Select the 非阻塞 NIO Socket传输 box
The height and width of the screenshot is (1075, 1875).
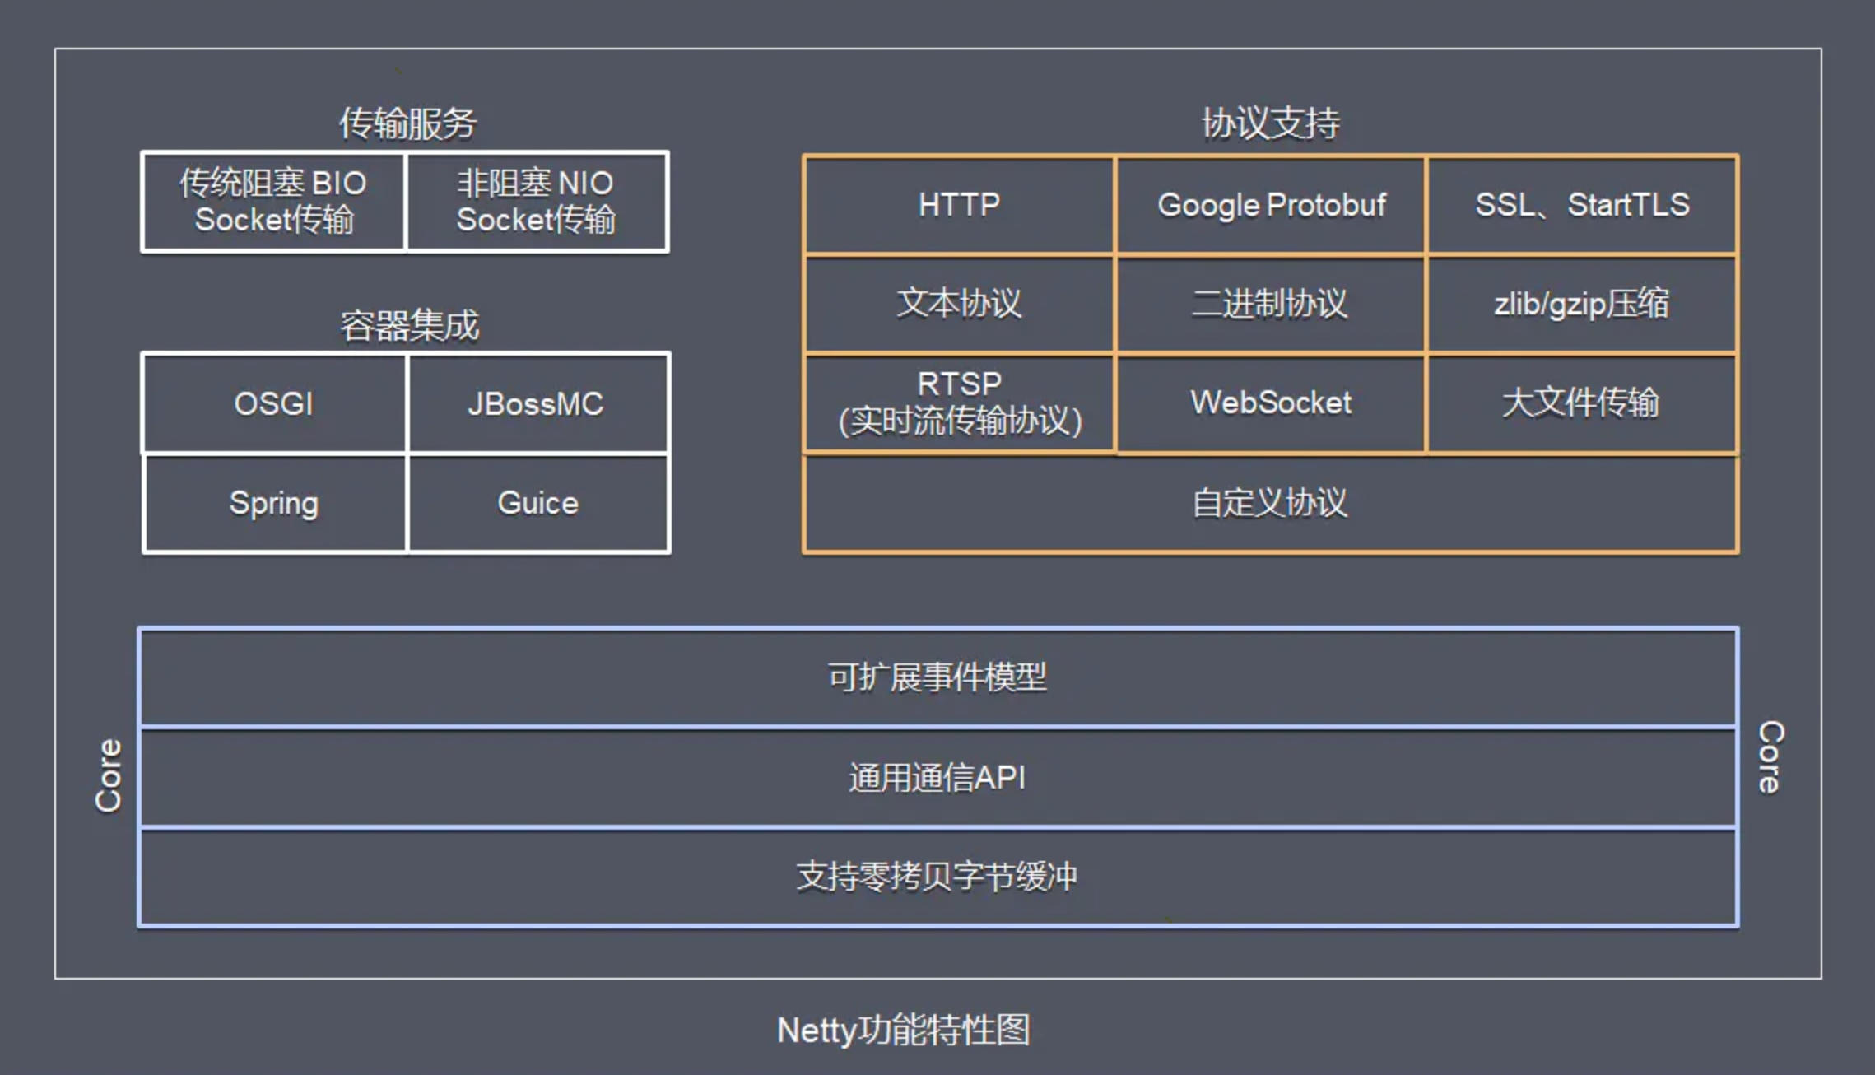point(537,202)
